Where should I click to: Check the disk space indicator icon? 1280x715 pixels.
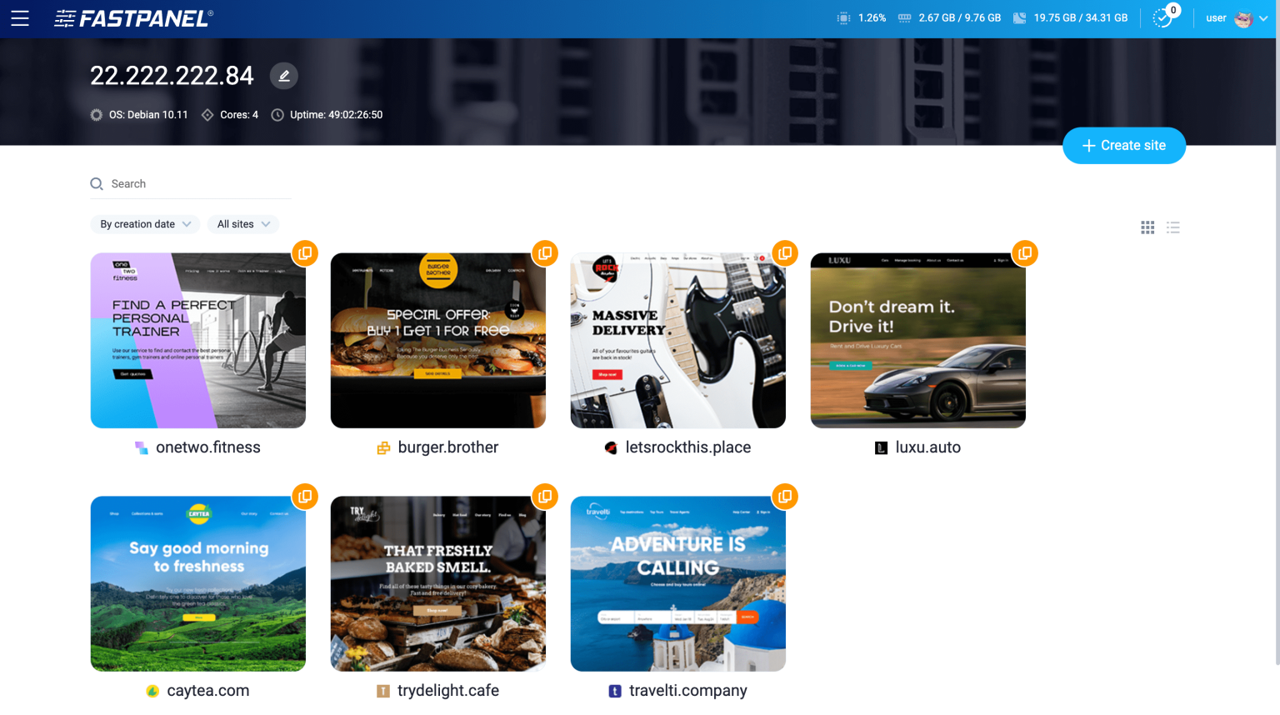coord(1019,17)
